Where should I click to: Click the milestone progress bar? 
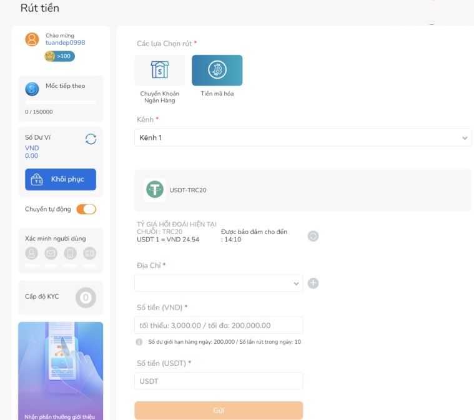tap(61, 102)
